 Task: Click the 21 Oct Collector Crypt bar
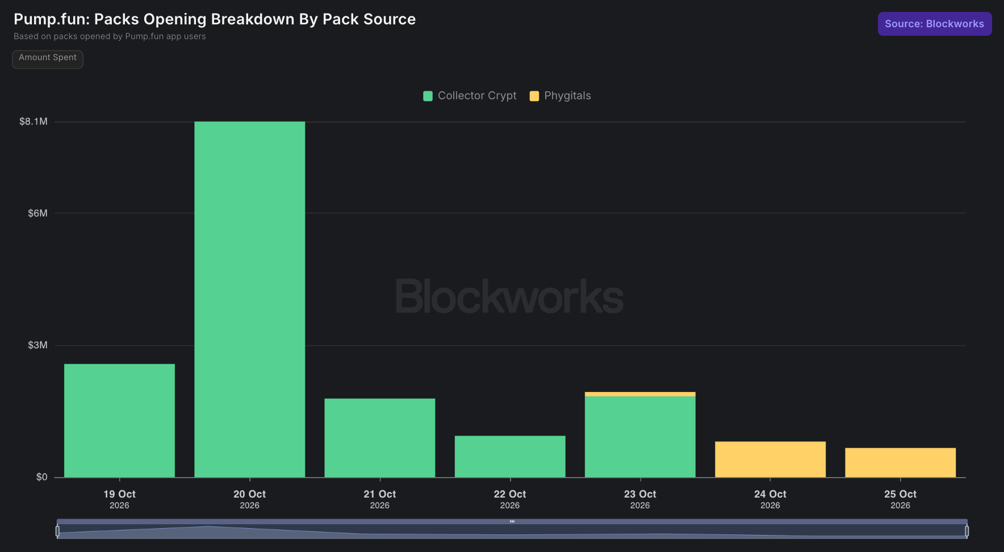tap(380, 437)
